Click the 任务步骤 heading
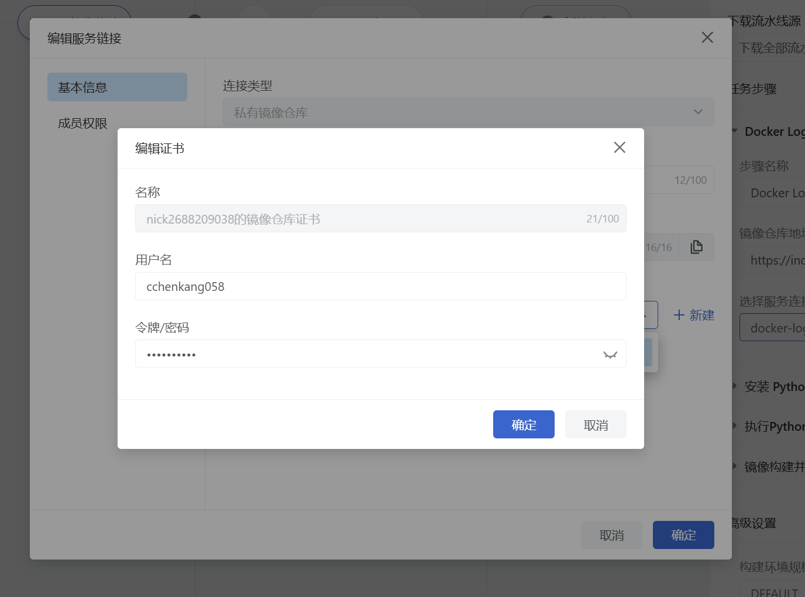This screenshot has height=597, width=805. [x=754, y=89]
